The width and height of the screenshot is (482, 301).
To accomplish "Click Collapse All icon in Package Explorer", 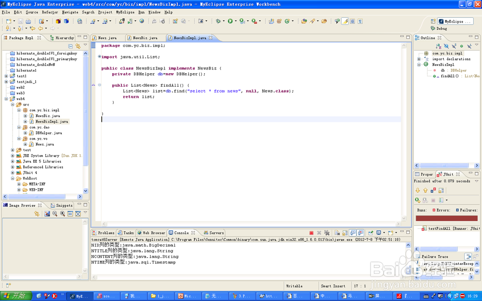I will tap(70, 46).
